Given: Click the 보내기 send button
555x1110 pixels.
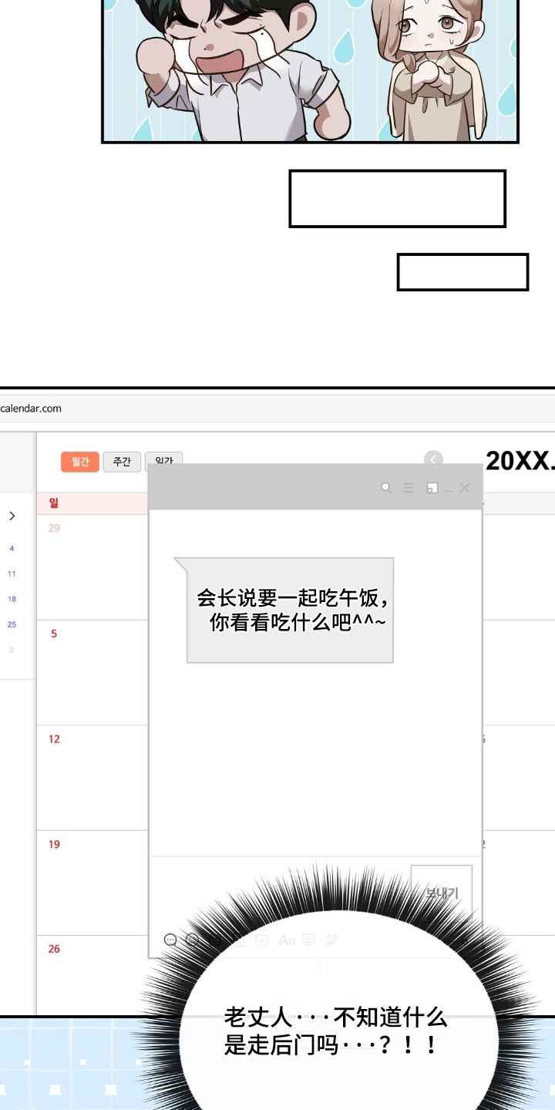Looking at the screenshot, I should [x=442, y=893].
